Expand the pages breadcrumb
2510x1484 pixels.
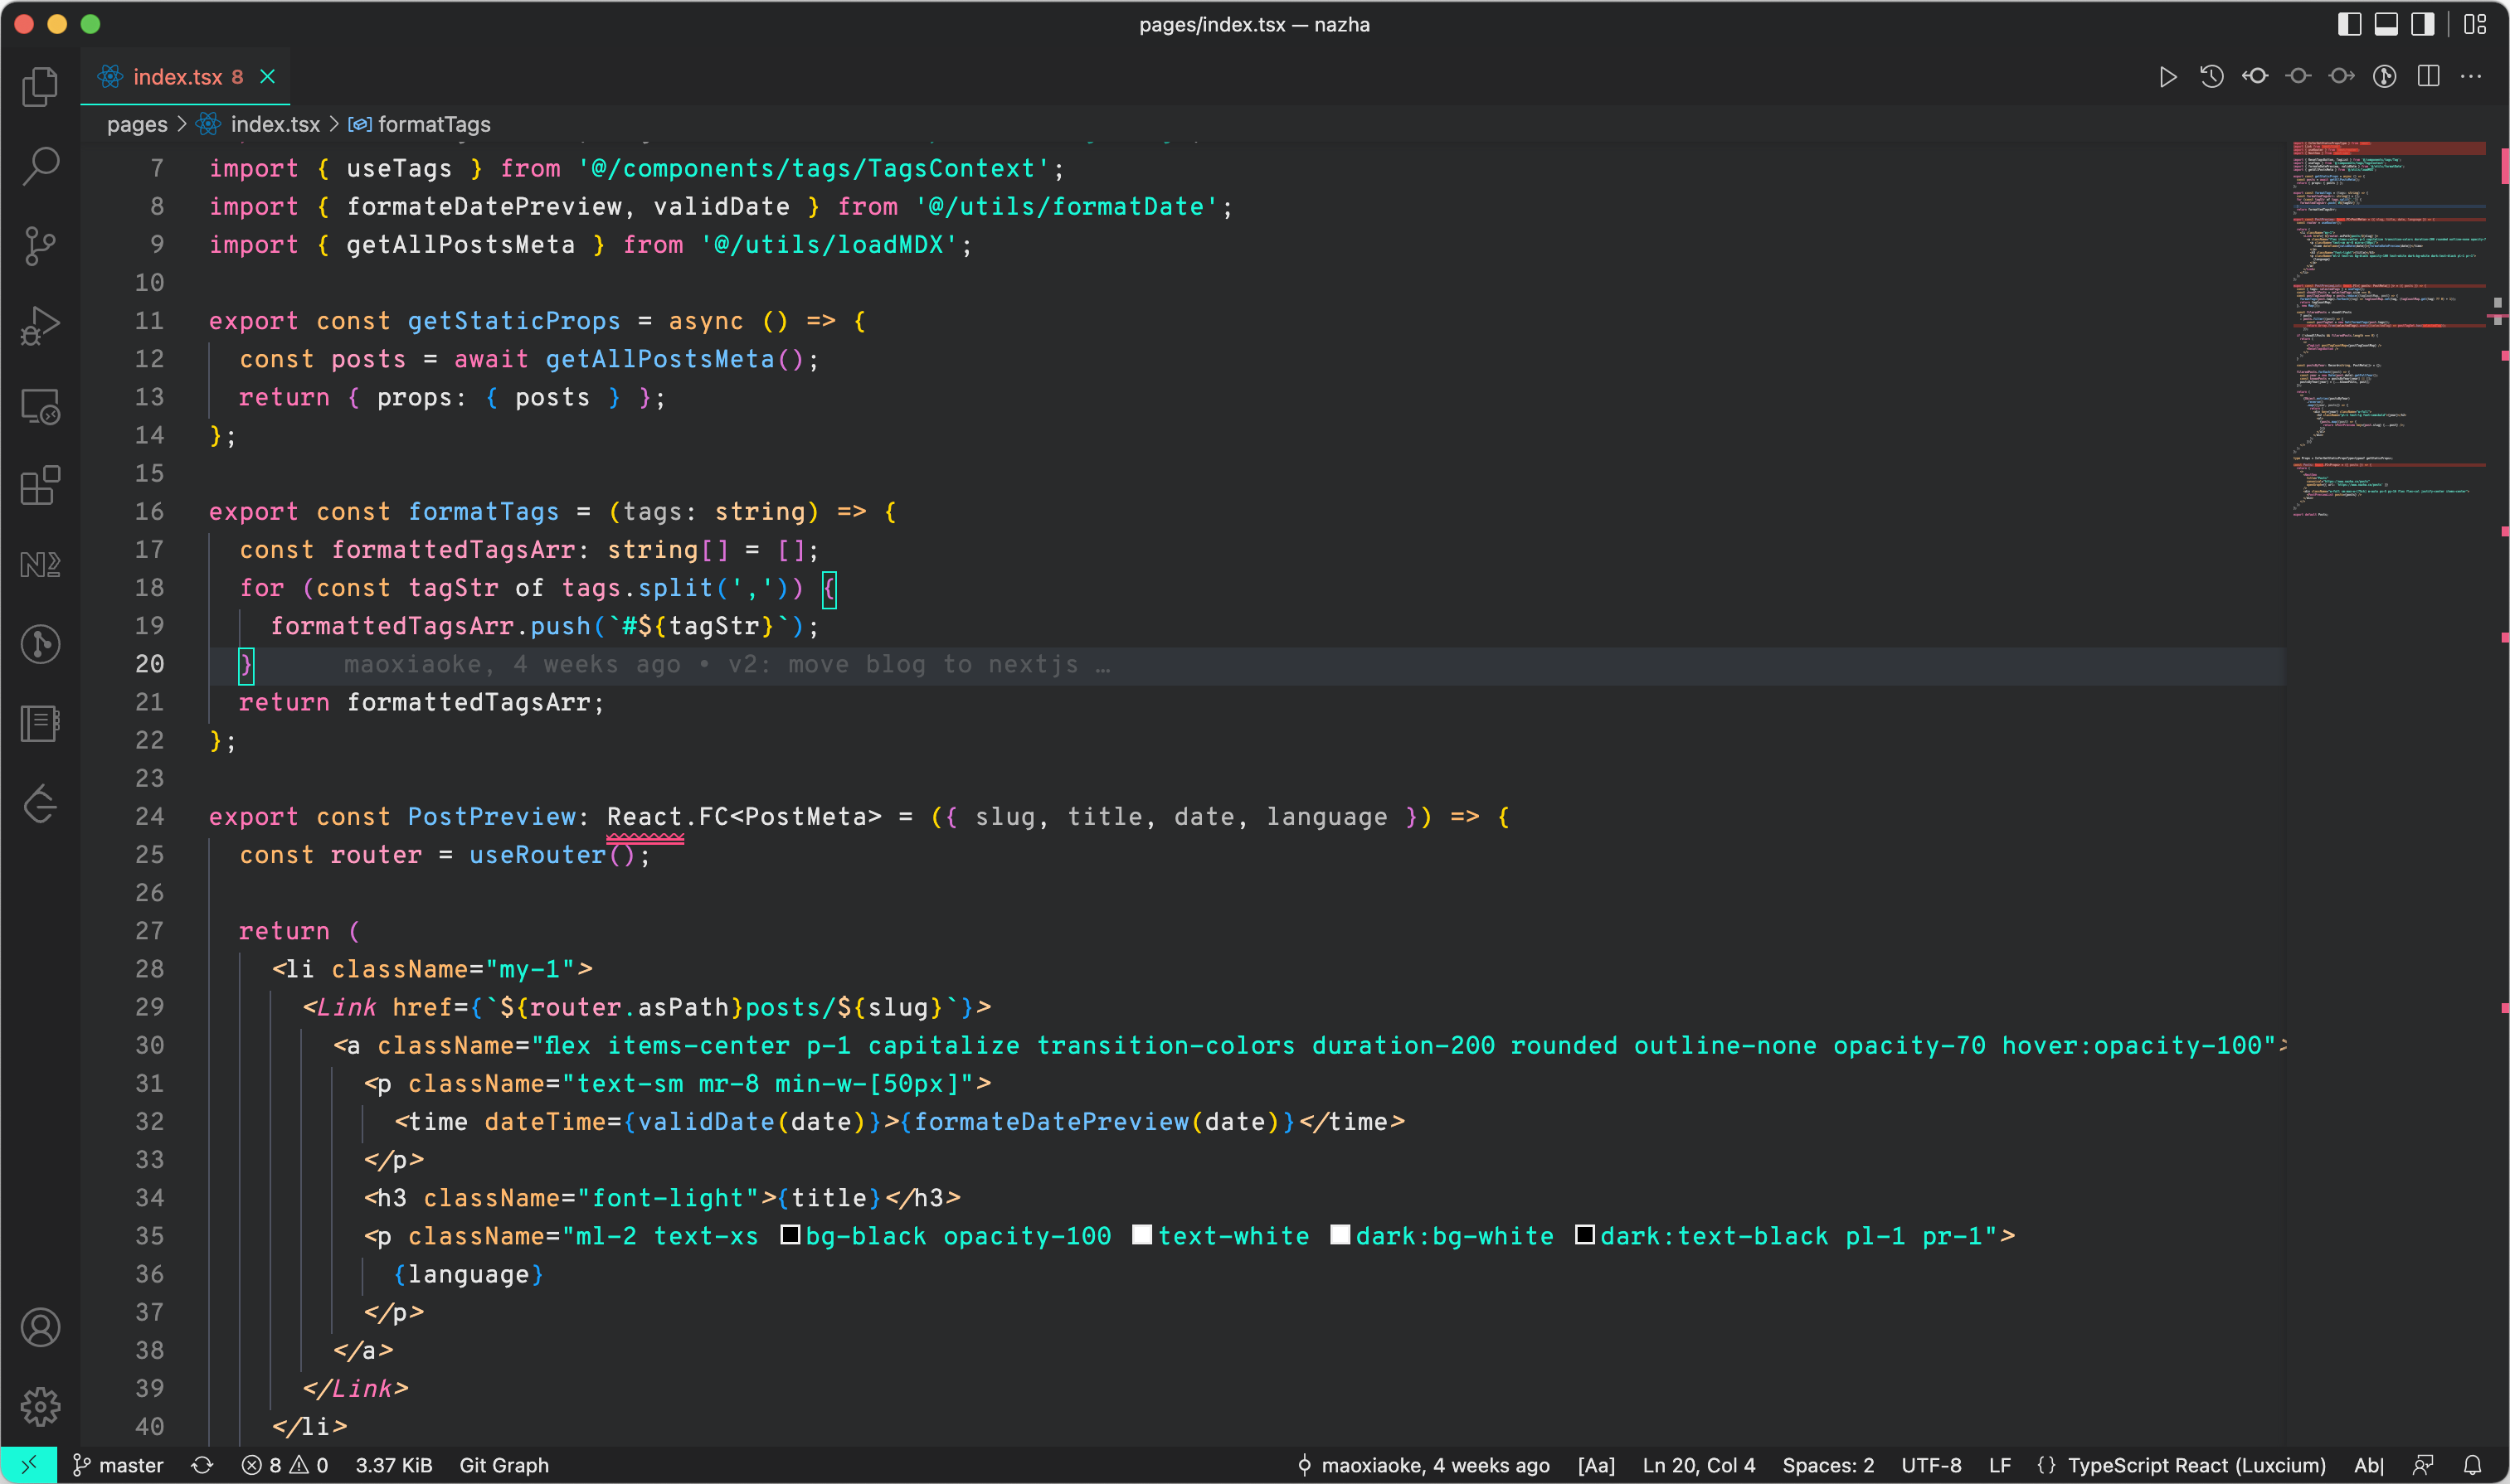tap(137, 124)
